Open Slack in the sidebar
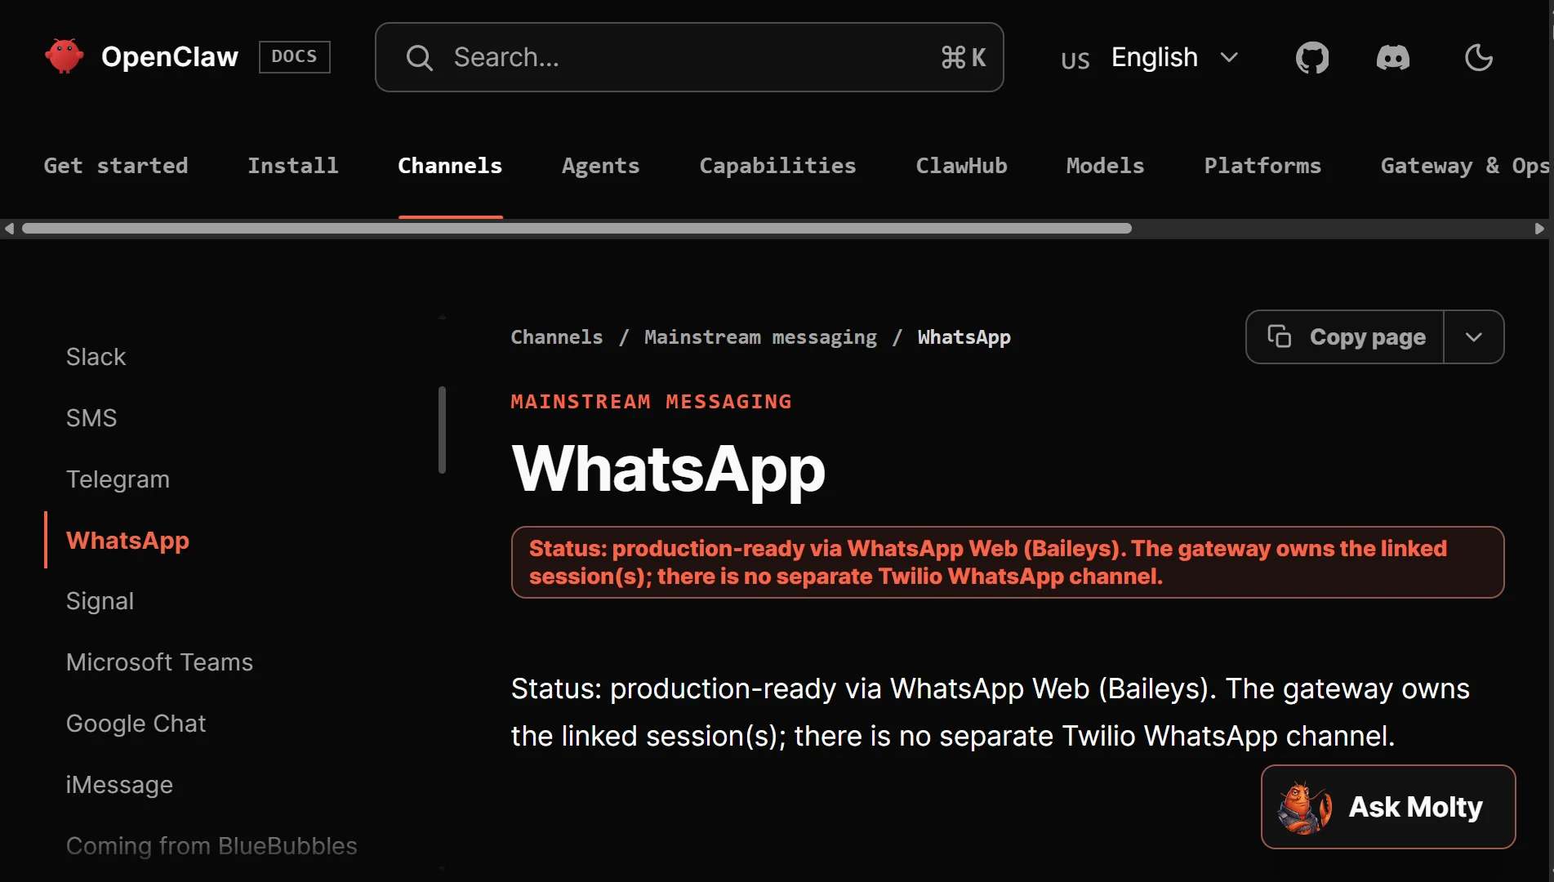 96,357
